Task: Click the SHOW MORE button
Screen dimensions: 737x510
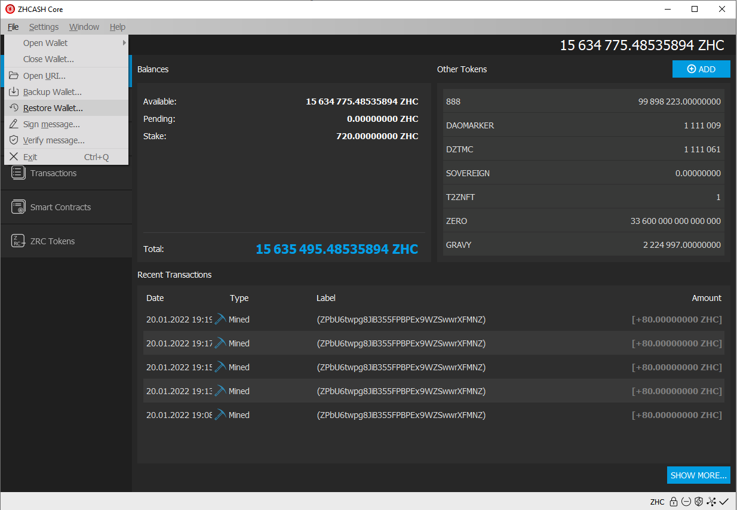Action: click(x=699, y=475)
